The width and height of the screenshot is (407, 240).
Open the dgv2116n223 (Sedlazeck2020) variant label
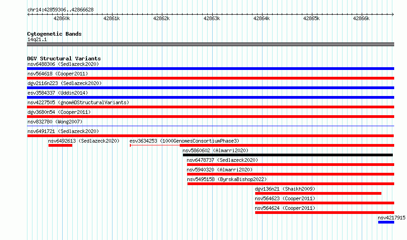tap(64, 83)
